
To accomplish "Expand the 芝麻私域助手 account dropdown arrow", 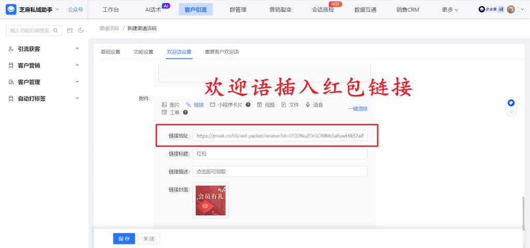I will 57,9.
